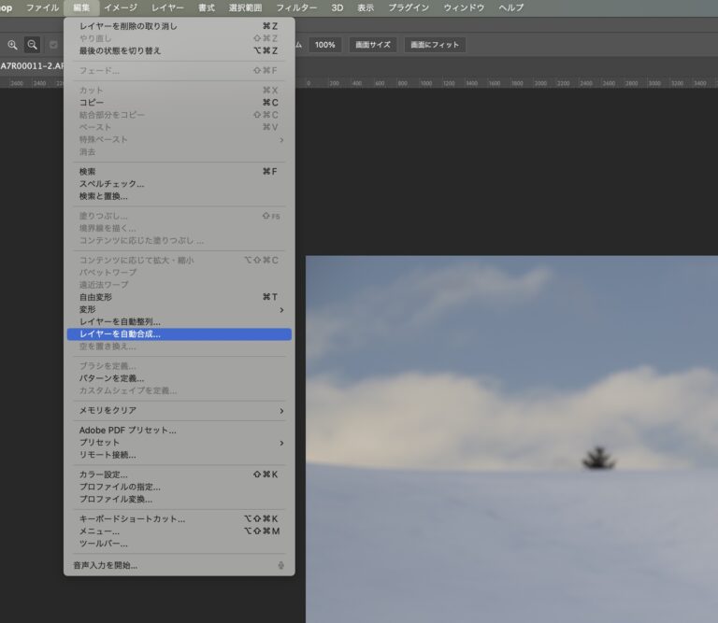718x623 pixels.
Task: Click the zoom in magnifier icon
Action: pyautogui.click(x=12, y=45)
